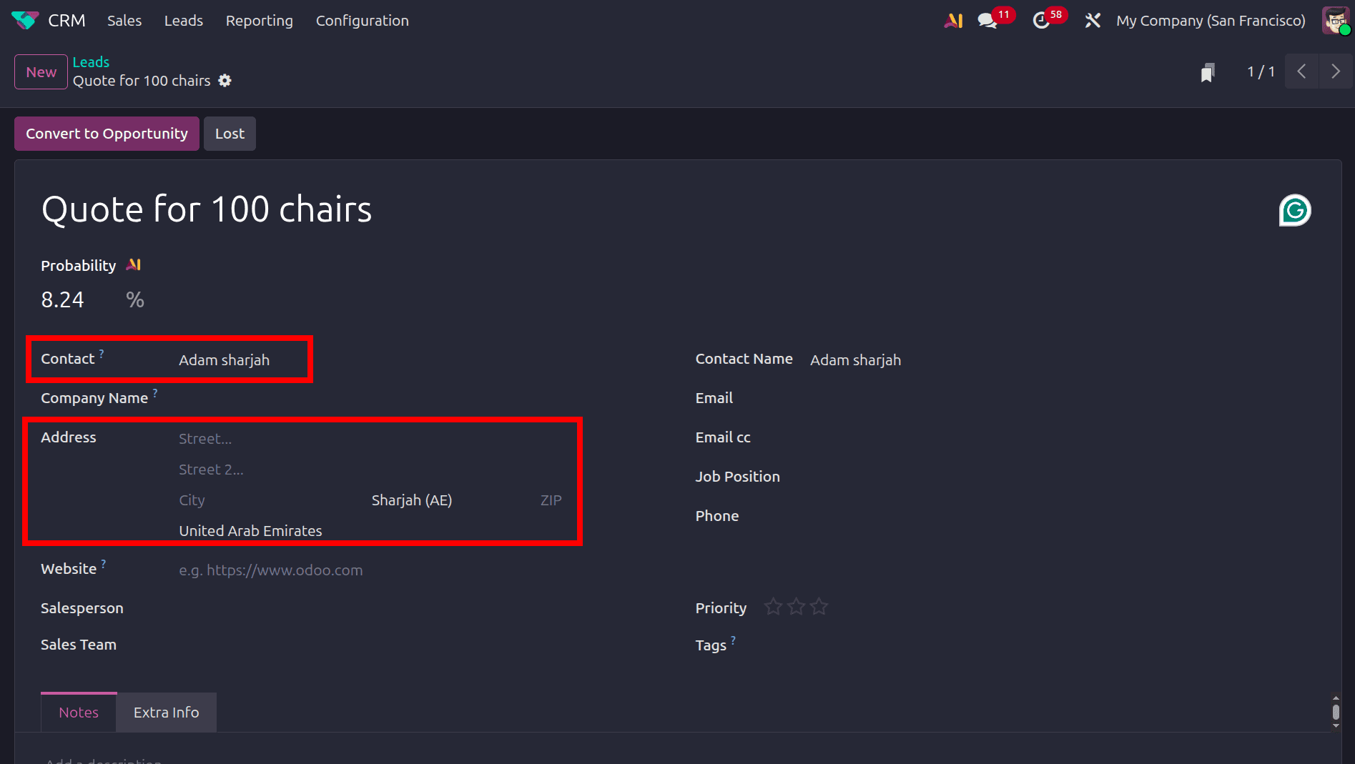Screen dimensions: 1355x764
Task: Set priority to three stars
Action: pyautogui.click(x=819, y=607)
